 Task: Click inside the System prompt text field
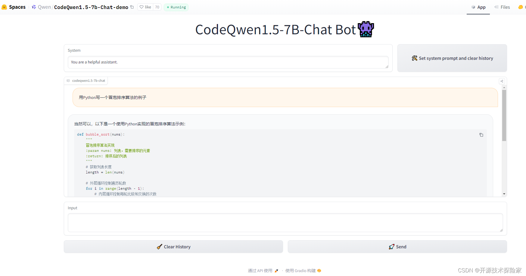point(228,62)
